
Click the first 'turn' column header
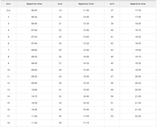point(8,4)
